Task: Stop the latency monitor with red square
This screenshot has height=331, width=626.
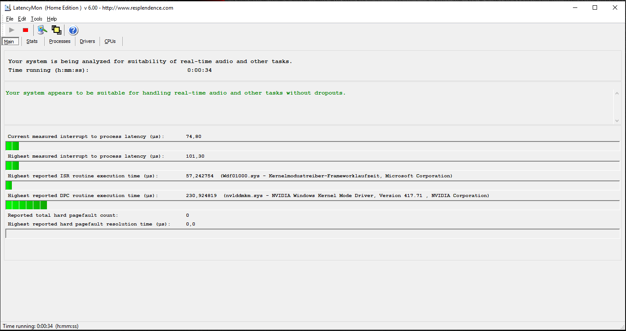Action: 25,30
